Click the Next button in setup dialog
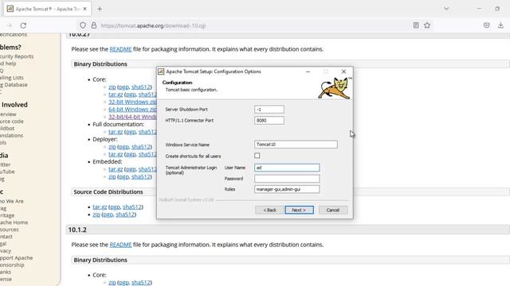 (300, 210)
